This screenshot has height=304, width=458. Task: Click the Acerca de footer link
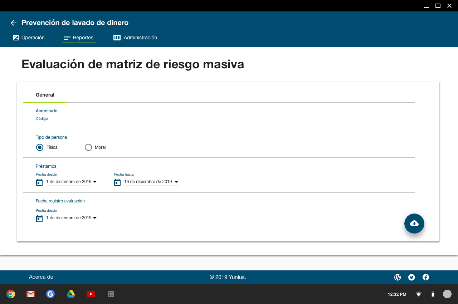(x=41, y=277)
